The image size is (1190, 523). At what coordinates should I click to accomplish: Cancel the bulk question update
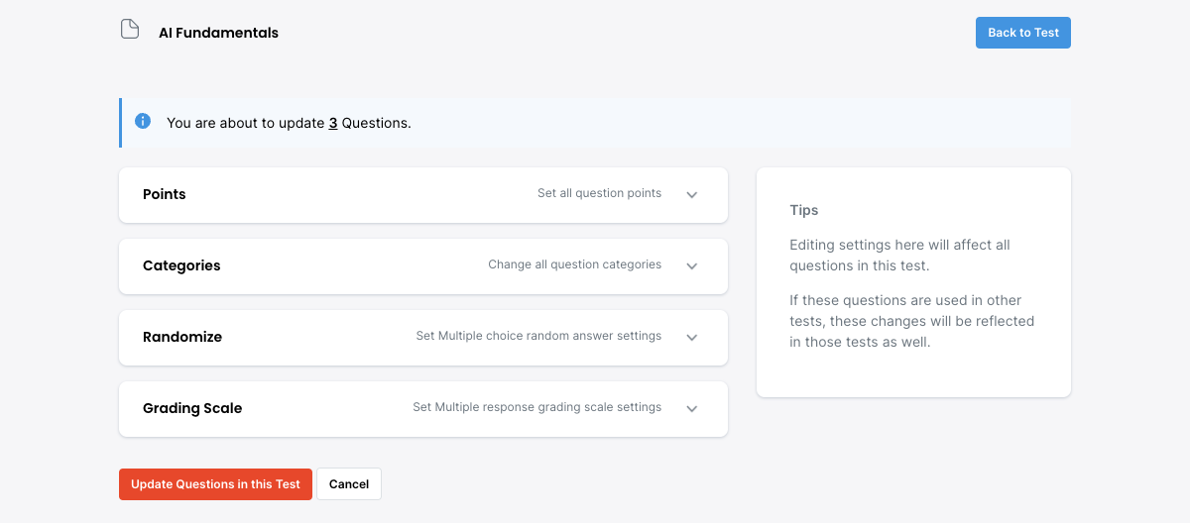(349, 484)
